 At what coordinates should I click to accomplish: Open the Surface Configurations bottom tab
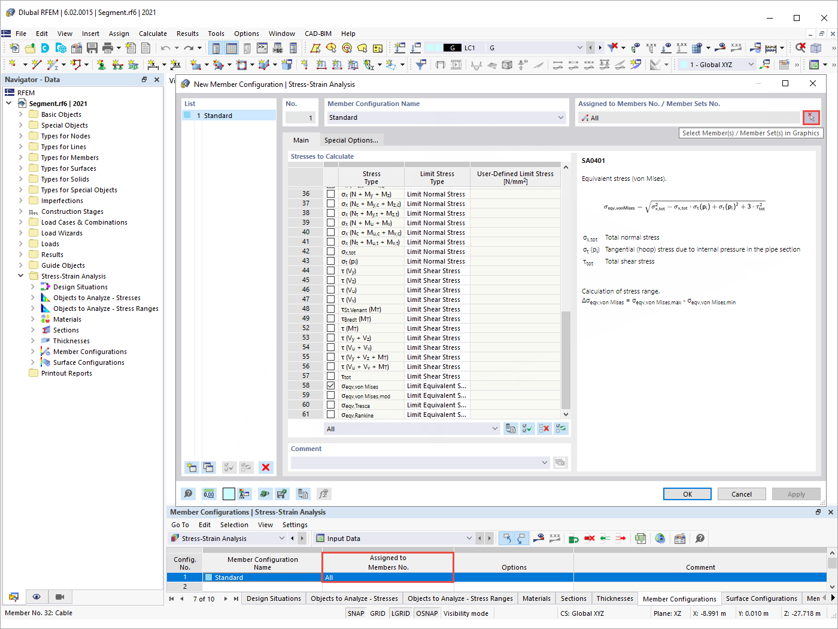761,598
